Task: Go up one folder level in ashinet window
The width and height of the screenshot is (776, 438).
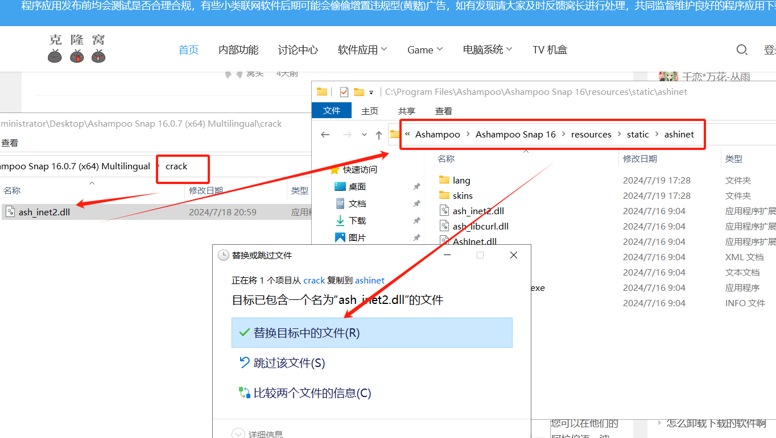Action: 379,135
